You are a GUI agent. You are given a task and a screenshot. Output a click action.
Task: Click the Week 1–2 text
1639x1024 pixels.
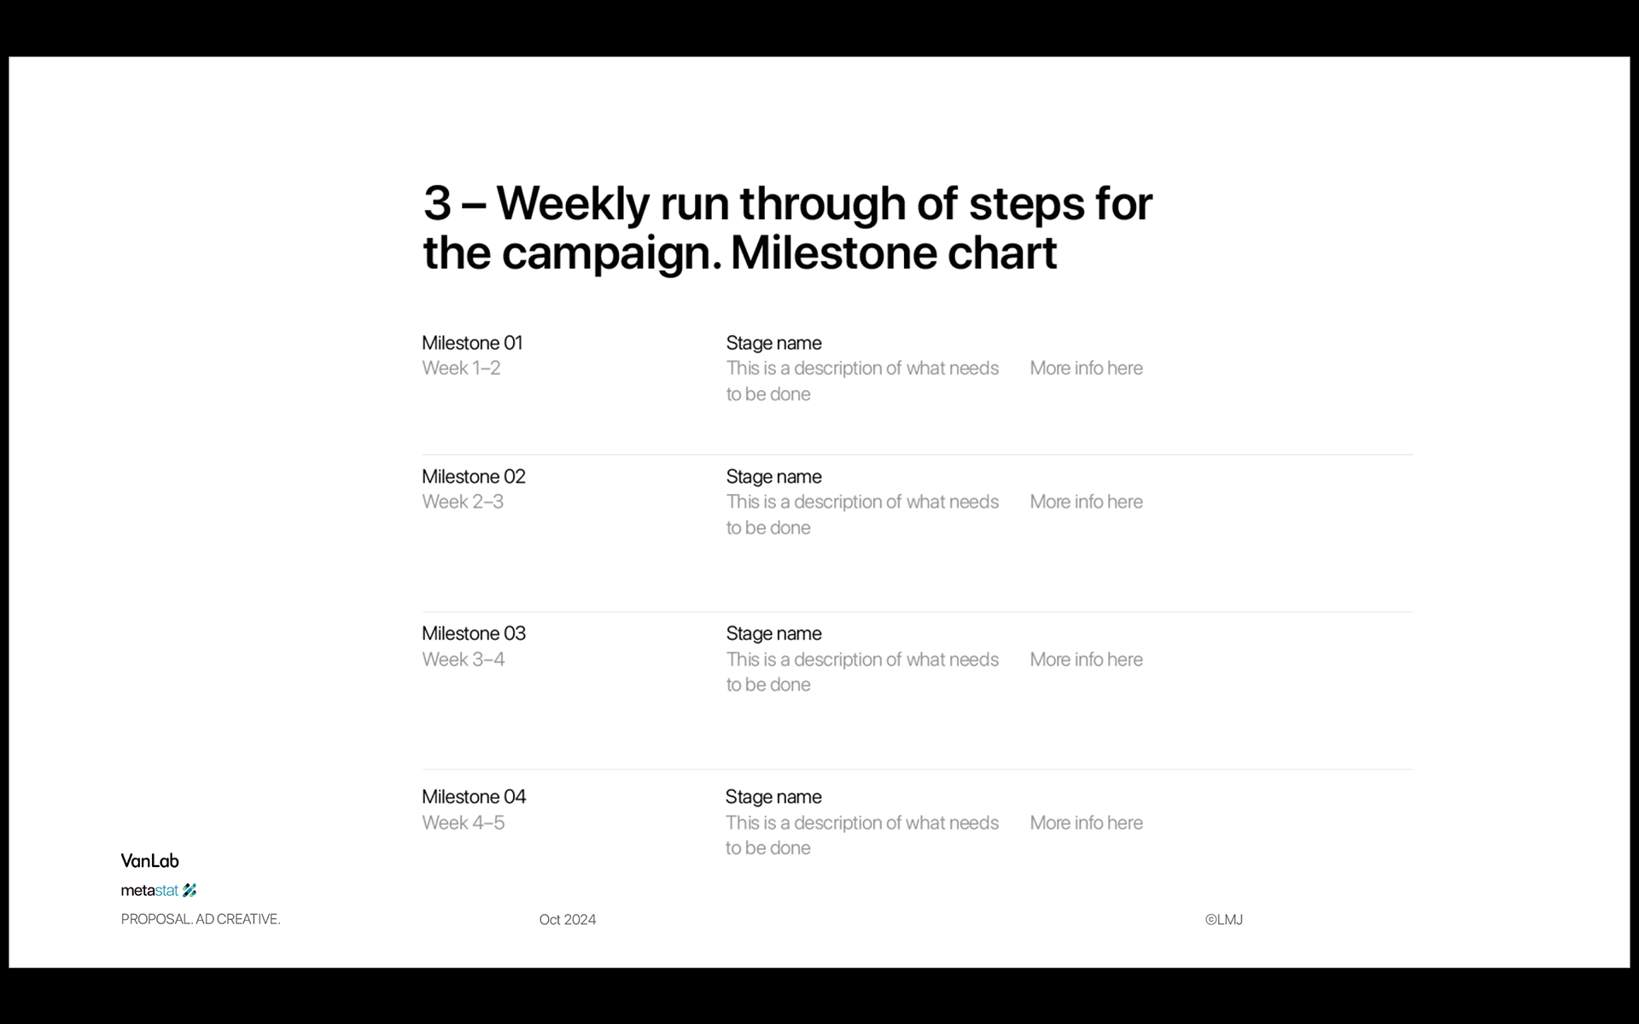(461, 368)
